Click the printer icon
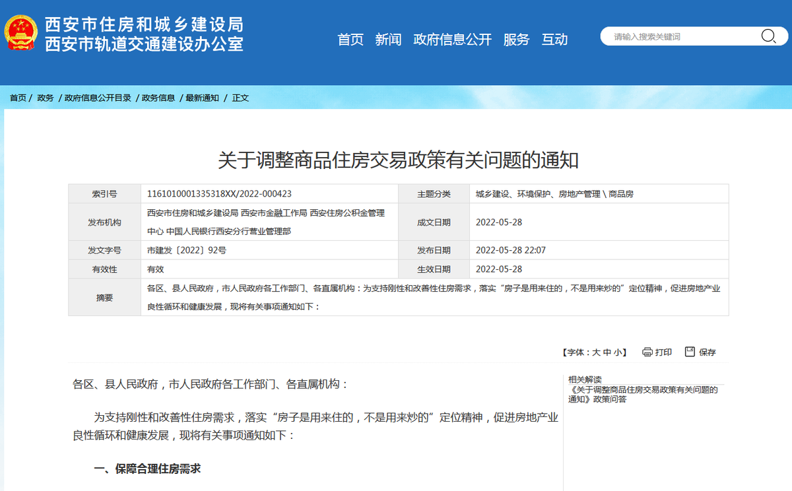The width and height of the screenshot is (792, 491). coord(647,352)
